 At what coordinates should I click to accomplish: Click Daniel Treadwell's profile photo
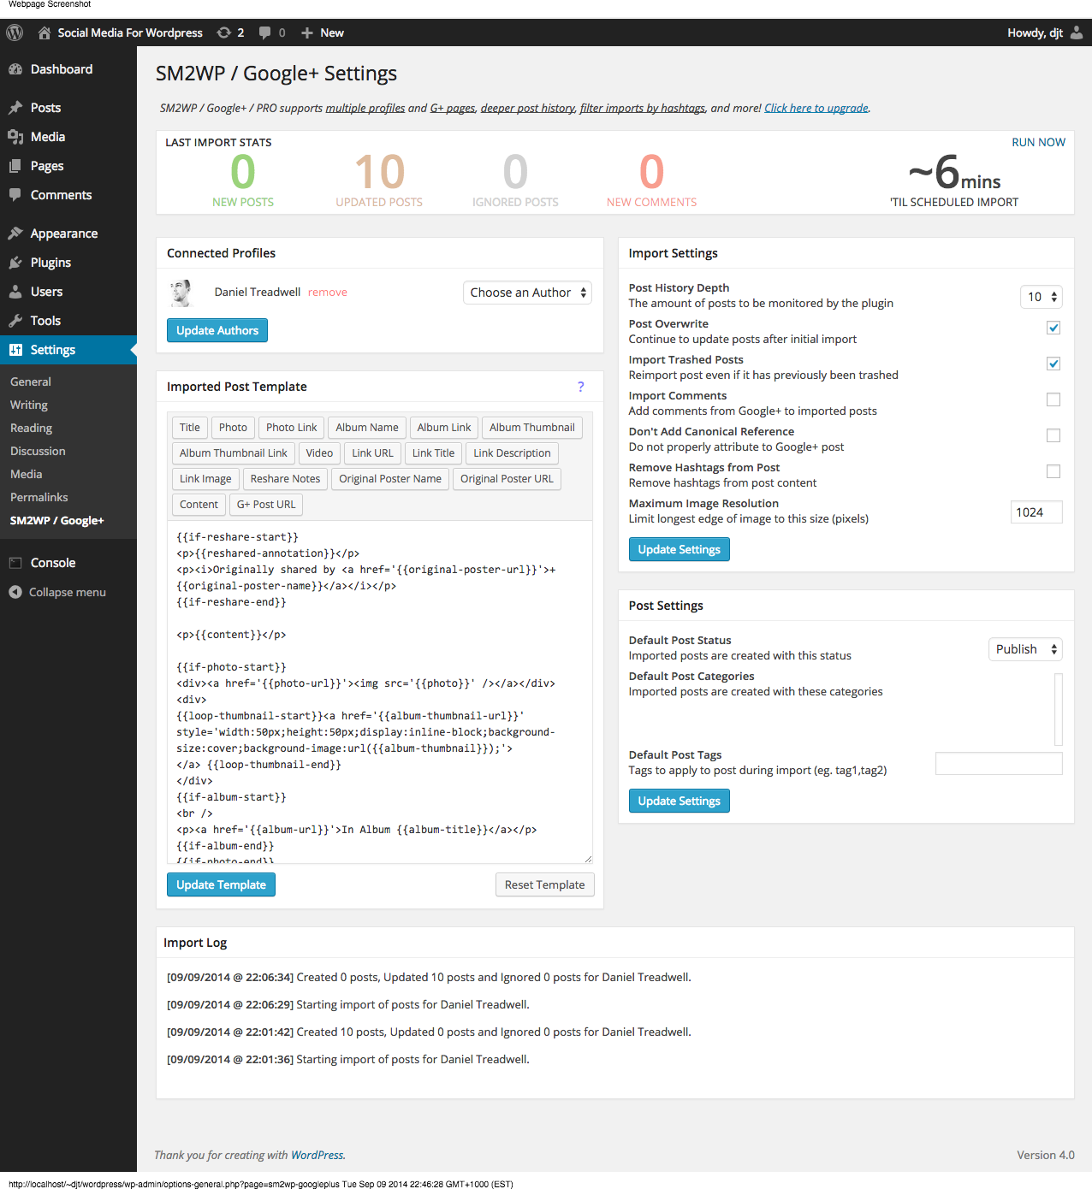tap(181, 293)
